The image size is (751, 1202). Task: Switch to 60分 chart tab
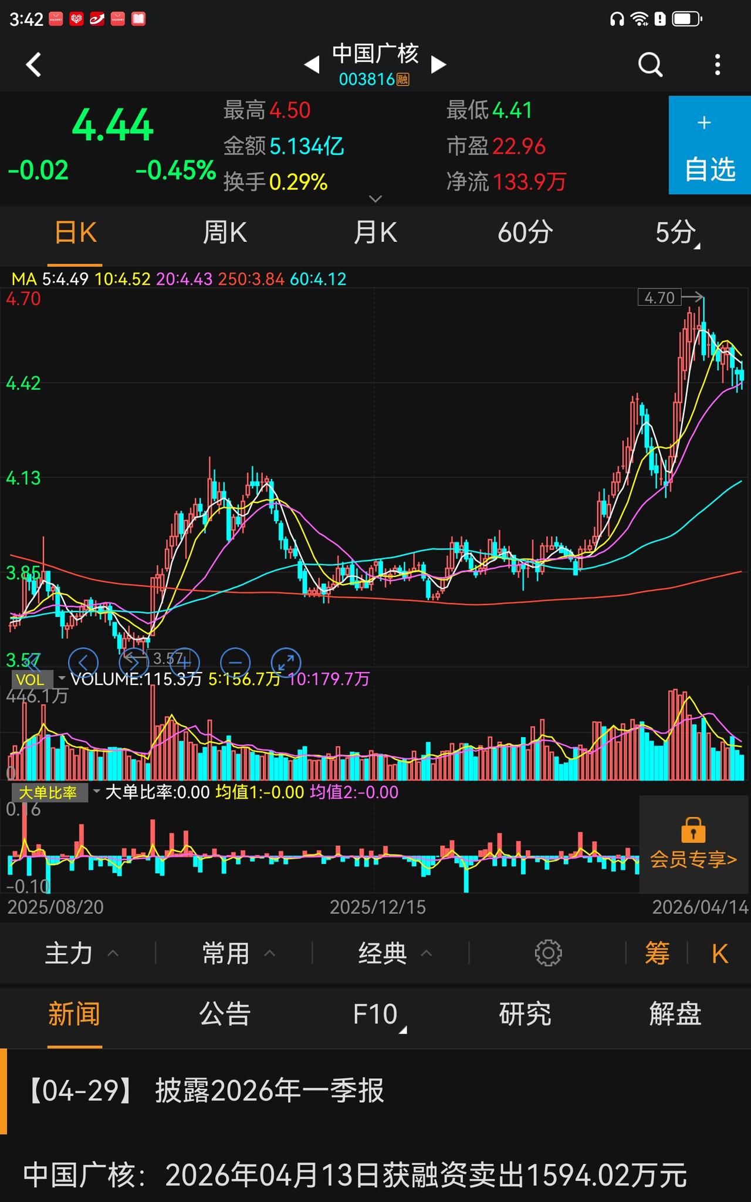(x=525, y=233)
